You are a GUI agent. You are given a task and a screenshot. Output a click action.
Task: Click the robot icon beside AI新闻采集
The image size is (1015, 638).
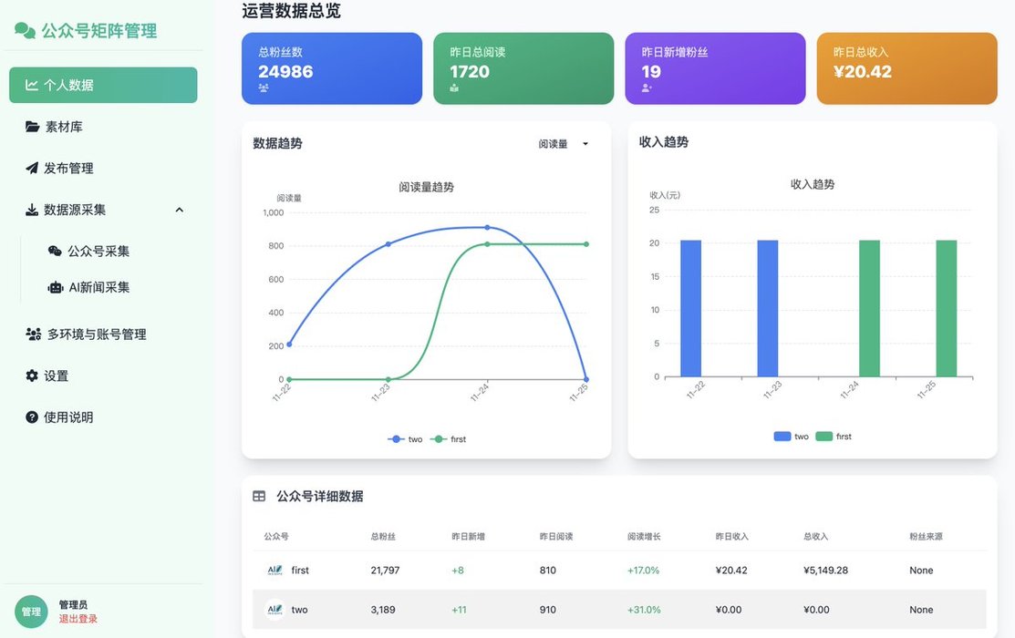coord(56,287)
